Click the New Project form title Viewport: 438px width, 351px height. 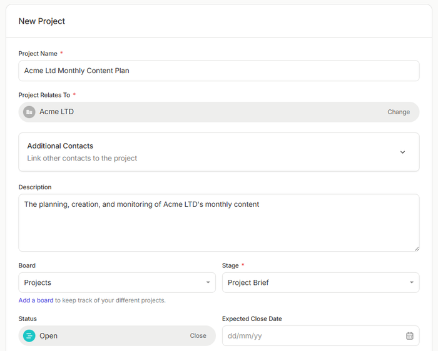(x=42, y=21)
